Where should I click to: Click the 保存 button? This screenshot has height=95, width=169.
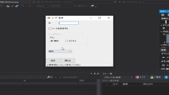pyautogui.click(x=53, y=61)
